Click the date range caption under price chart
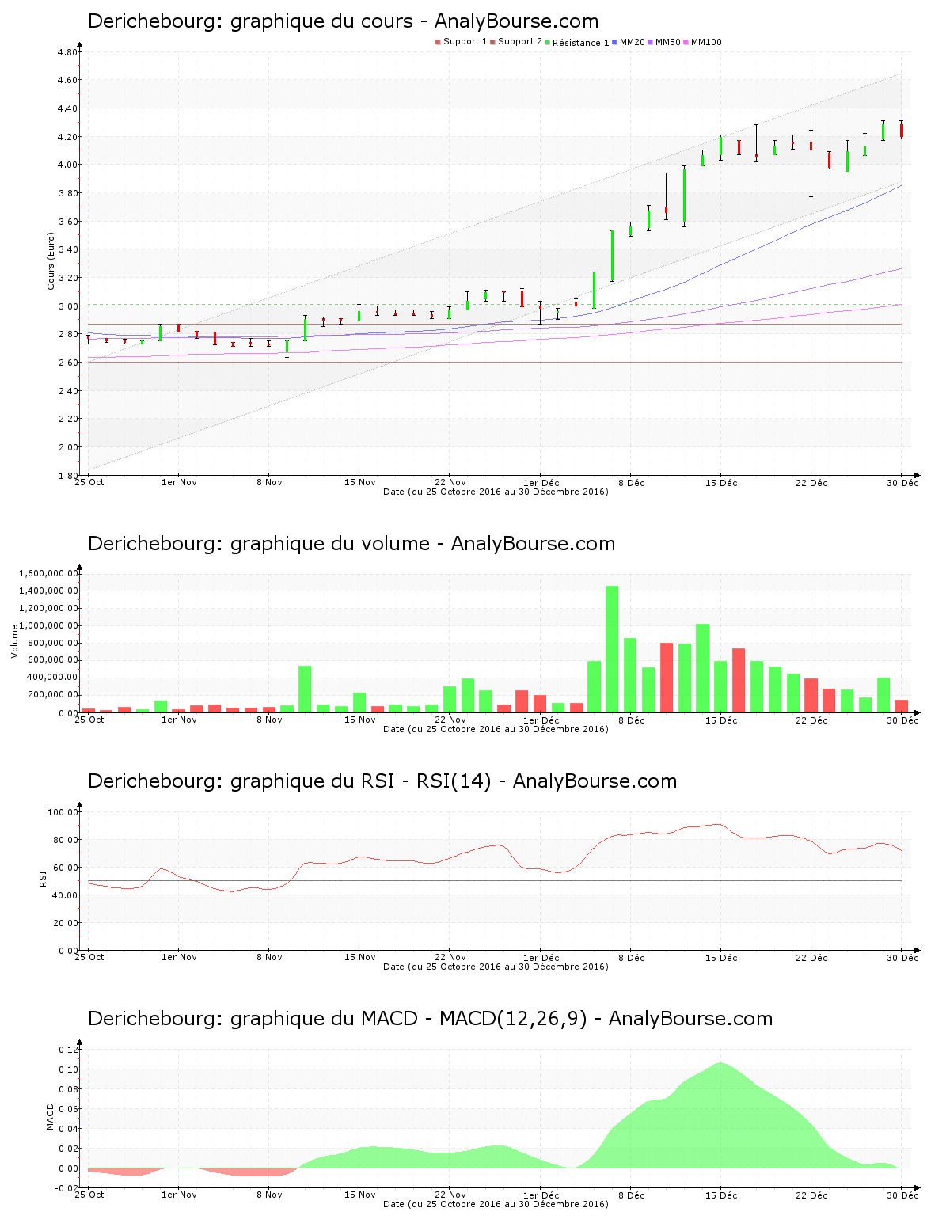The width and height of the screenshot is (950, 1227). 496,492
